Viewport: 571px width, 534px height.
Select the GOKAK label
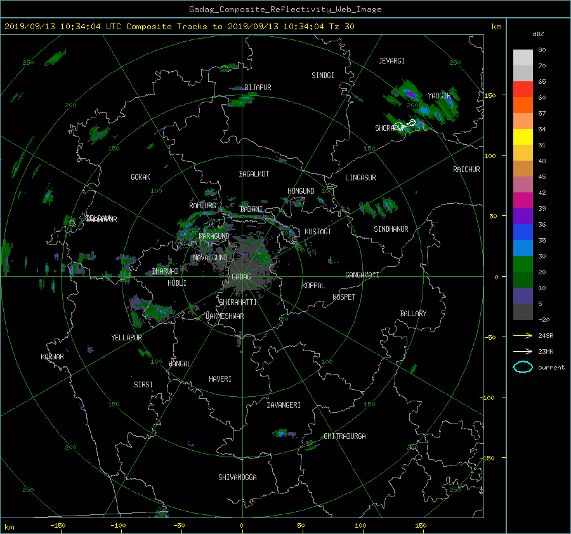click(141, 177)
